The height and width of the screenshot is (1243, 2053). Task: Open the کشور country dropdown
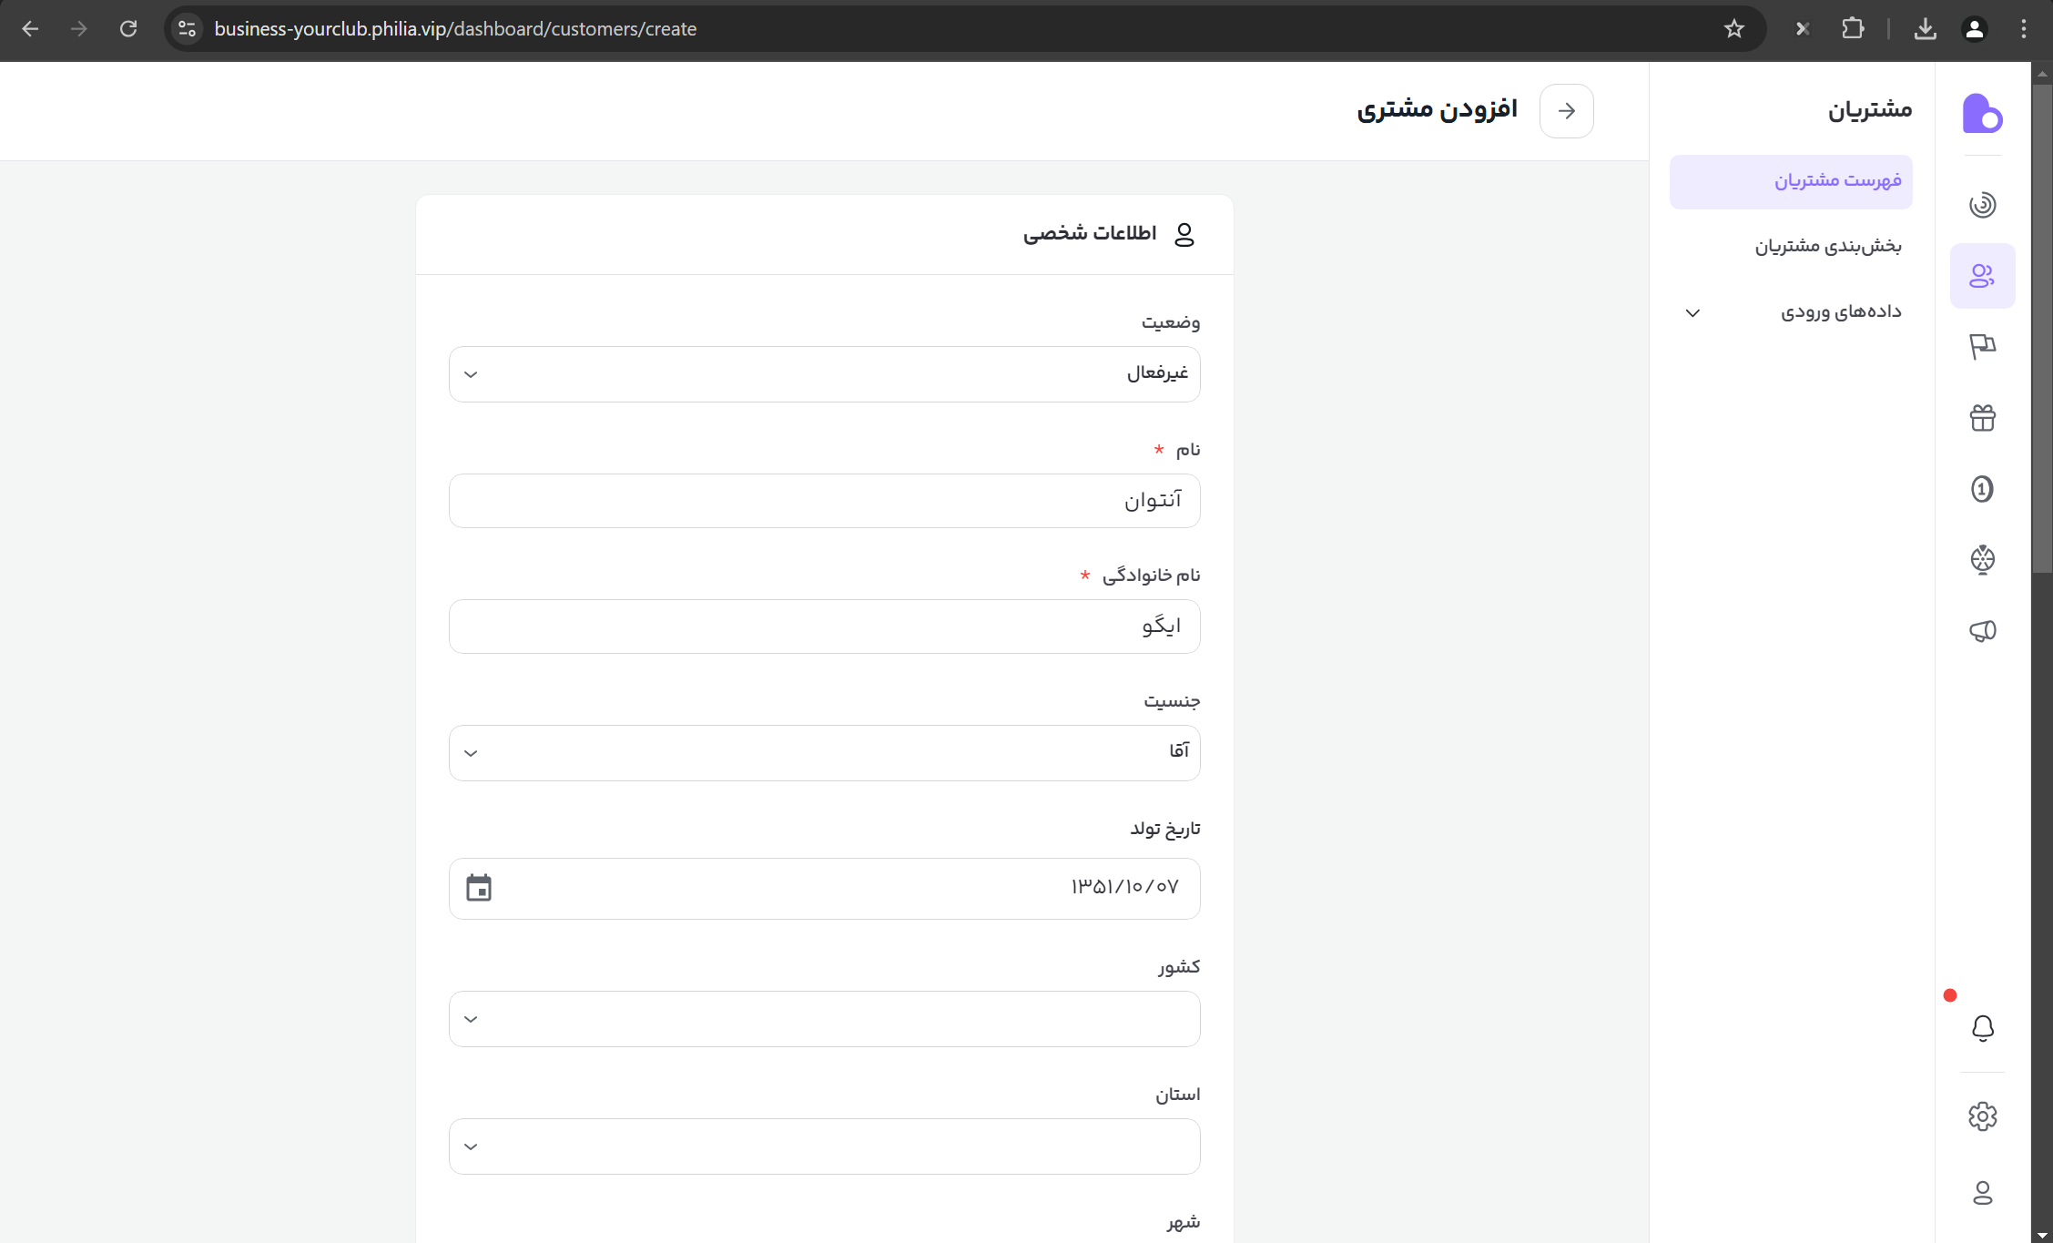point(824,1019)
